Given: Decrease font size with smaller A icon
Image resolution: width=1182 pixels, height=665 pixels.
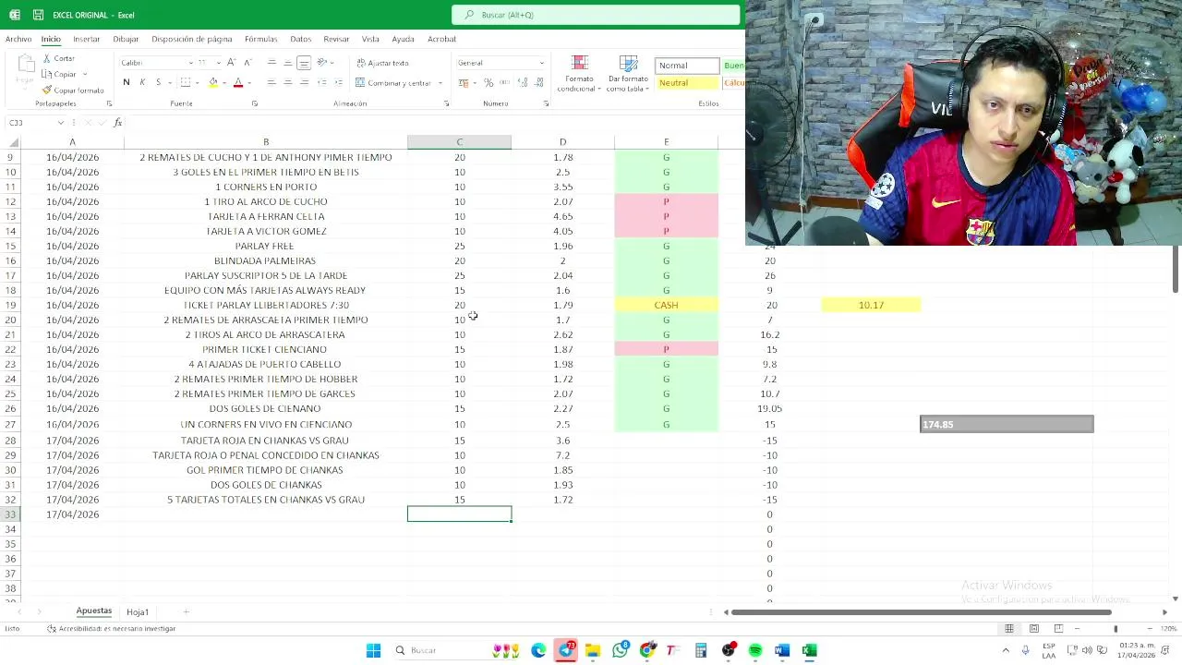Looking at the screenshot, I should [x=247, y=63].
